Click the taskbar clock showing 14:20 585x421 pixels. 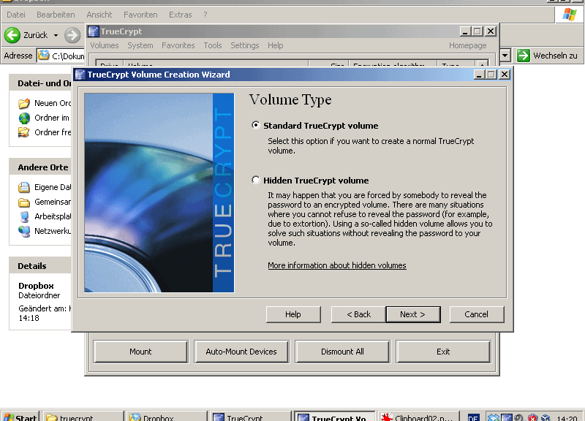click(x=566, y=418)
